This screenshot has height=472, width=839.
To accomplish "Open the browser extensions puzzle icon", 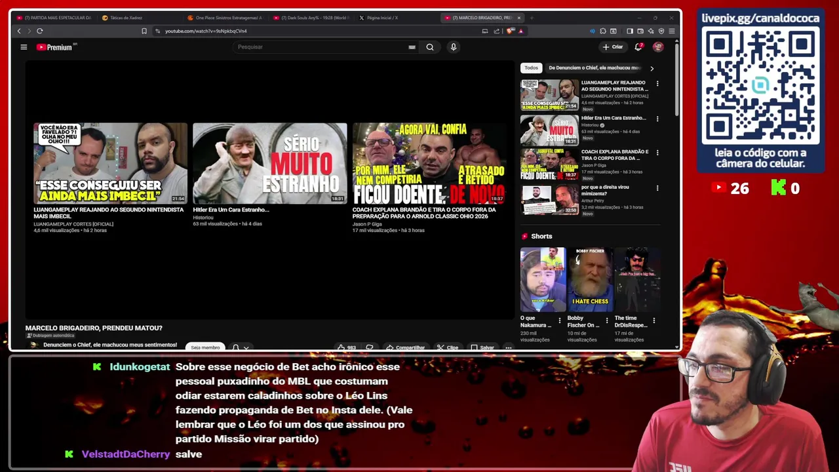I will 603,31.
